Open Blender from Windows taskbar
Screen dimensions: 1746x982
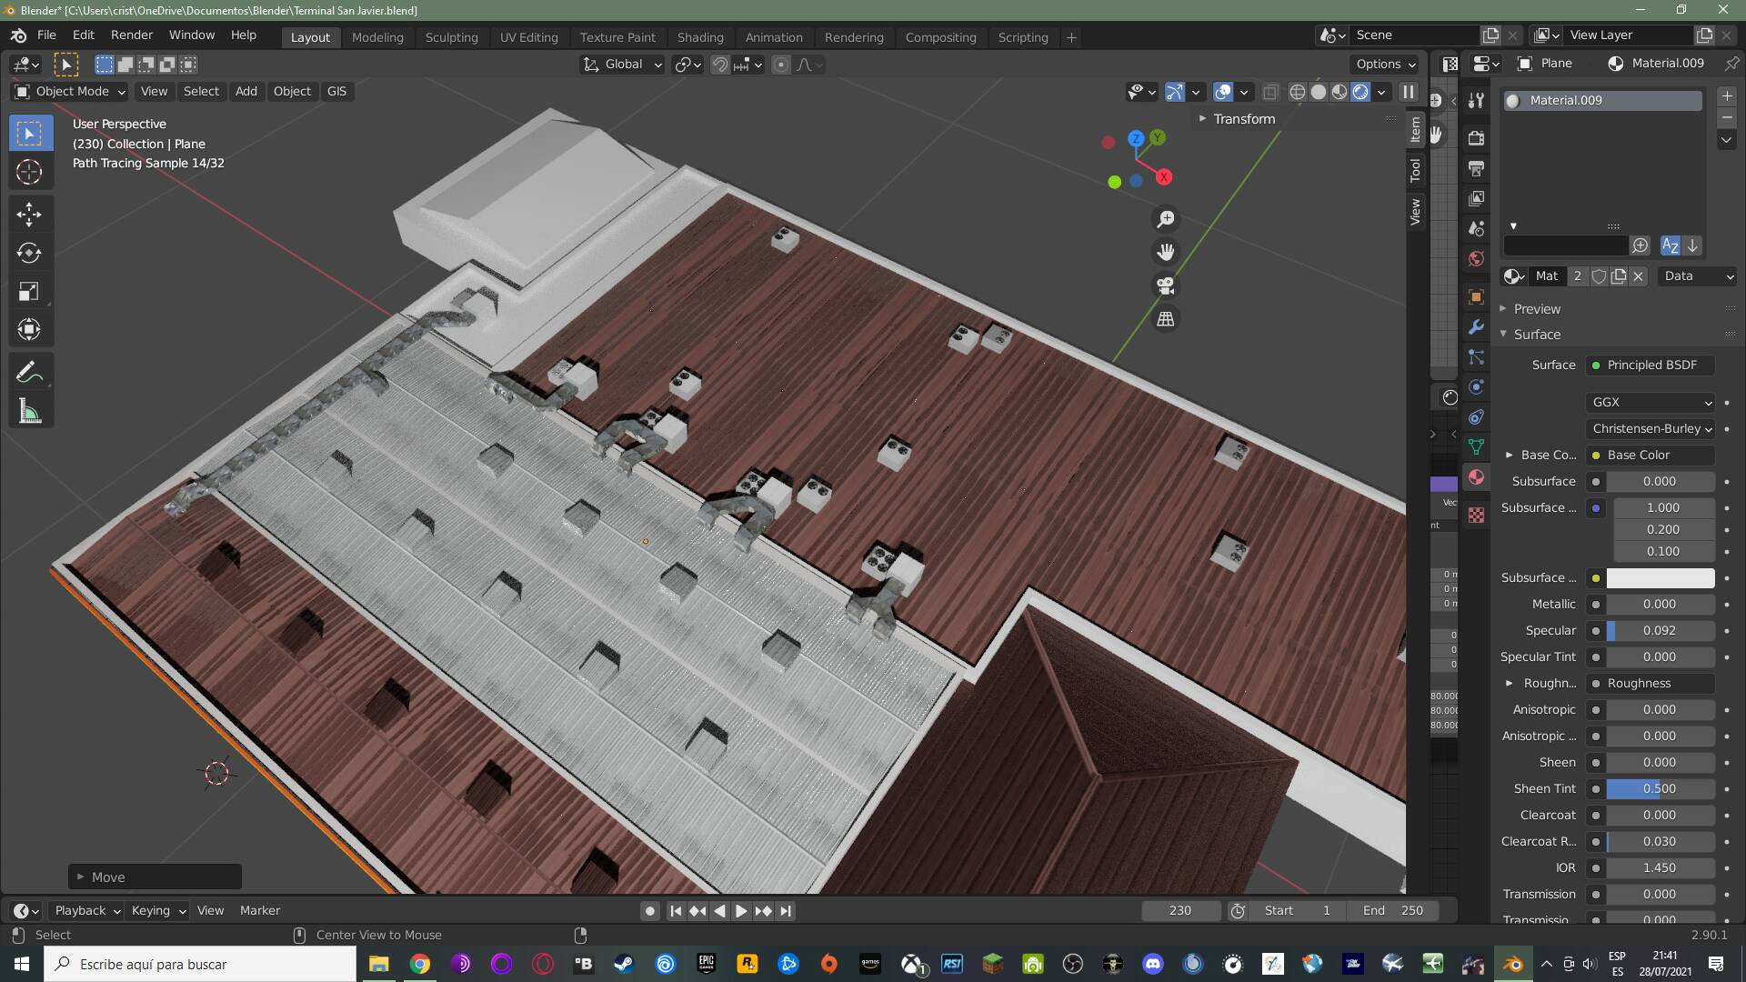pyautogui.click(x=1512, y=964)
